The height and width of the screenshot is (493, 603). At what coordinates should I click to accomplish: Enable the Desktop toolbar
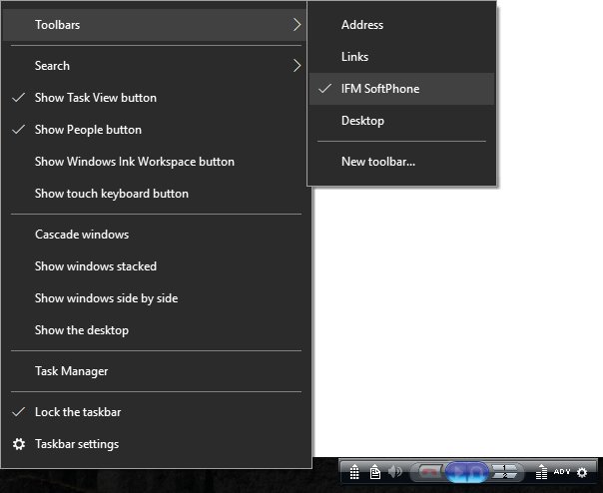[401, 121]
